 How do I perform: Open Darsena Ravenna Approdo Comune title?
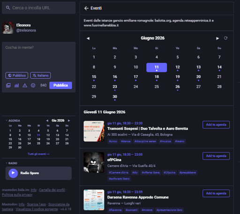pos(138,197)
